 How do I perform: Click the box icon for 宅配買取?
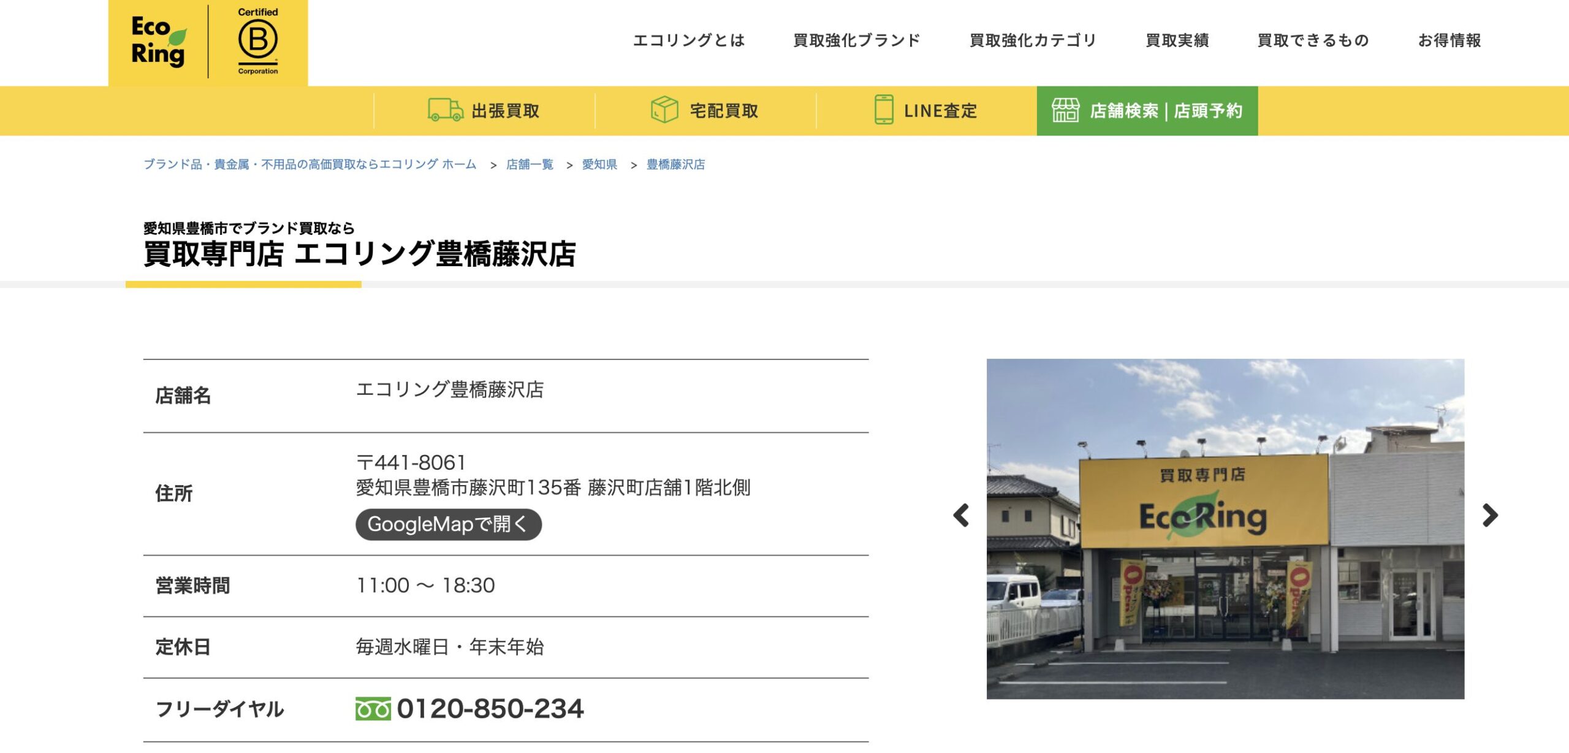pos(664,110)
